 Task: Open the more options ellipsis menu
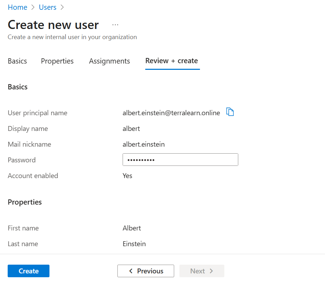[x=115, y=25]
